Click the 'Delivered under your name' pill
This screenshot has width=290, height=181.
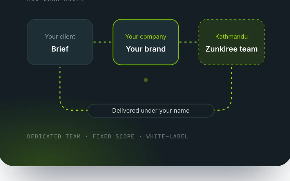(x=151, y=111)
